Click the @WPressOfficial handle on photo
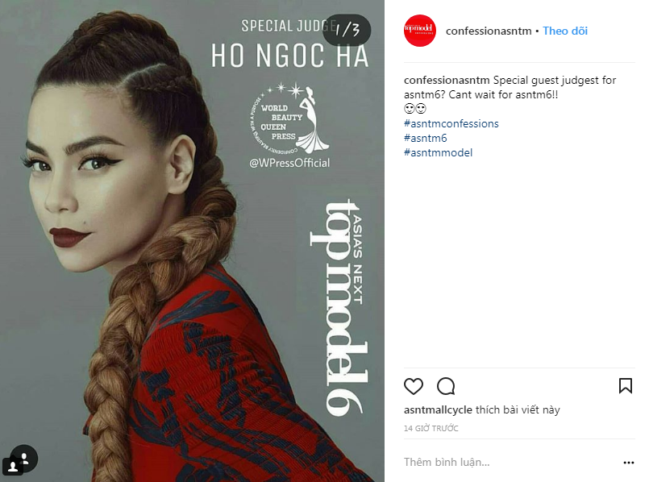Screen dimensions: 649x482 [x=289, y=163]
